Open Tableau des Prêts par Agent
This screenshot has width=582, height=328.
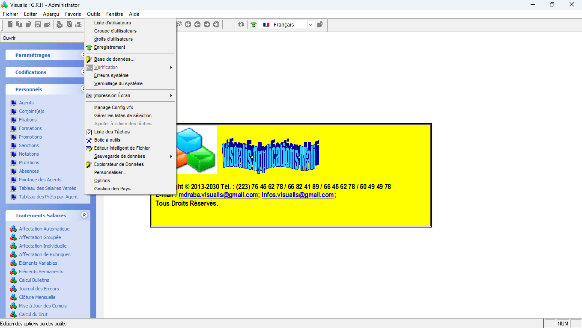click(48, 197)
